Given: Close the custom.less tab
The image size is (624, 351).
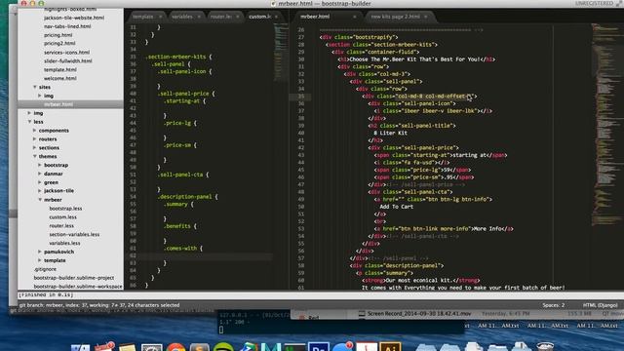Looking at the screenshot, I should pos(276,17).
